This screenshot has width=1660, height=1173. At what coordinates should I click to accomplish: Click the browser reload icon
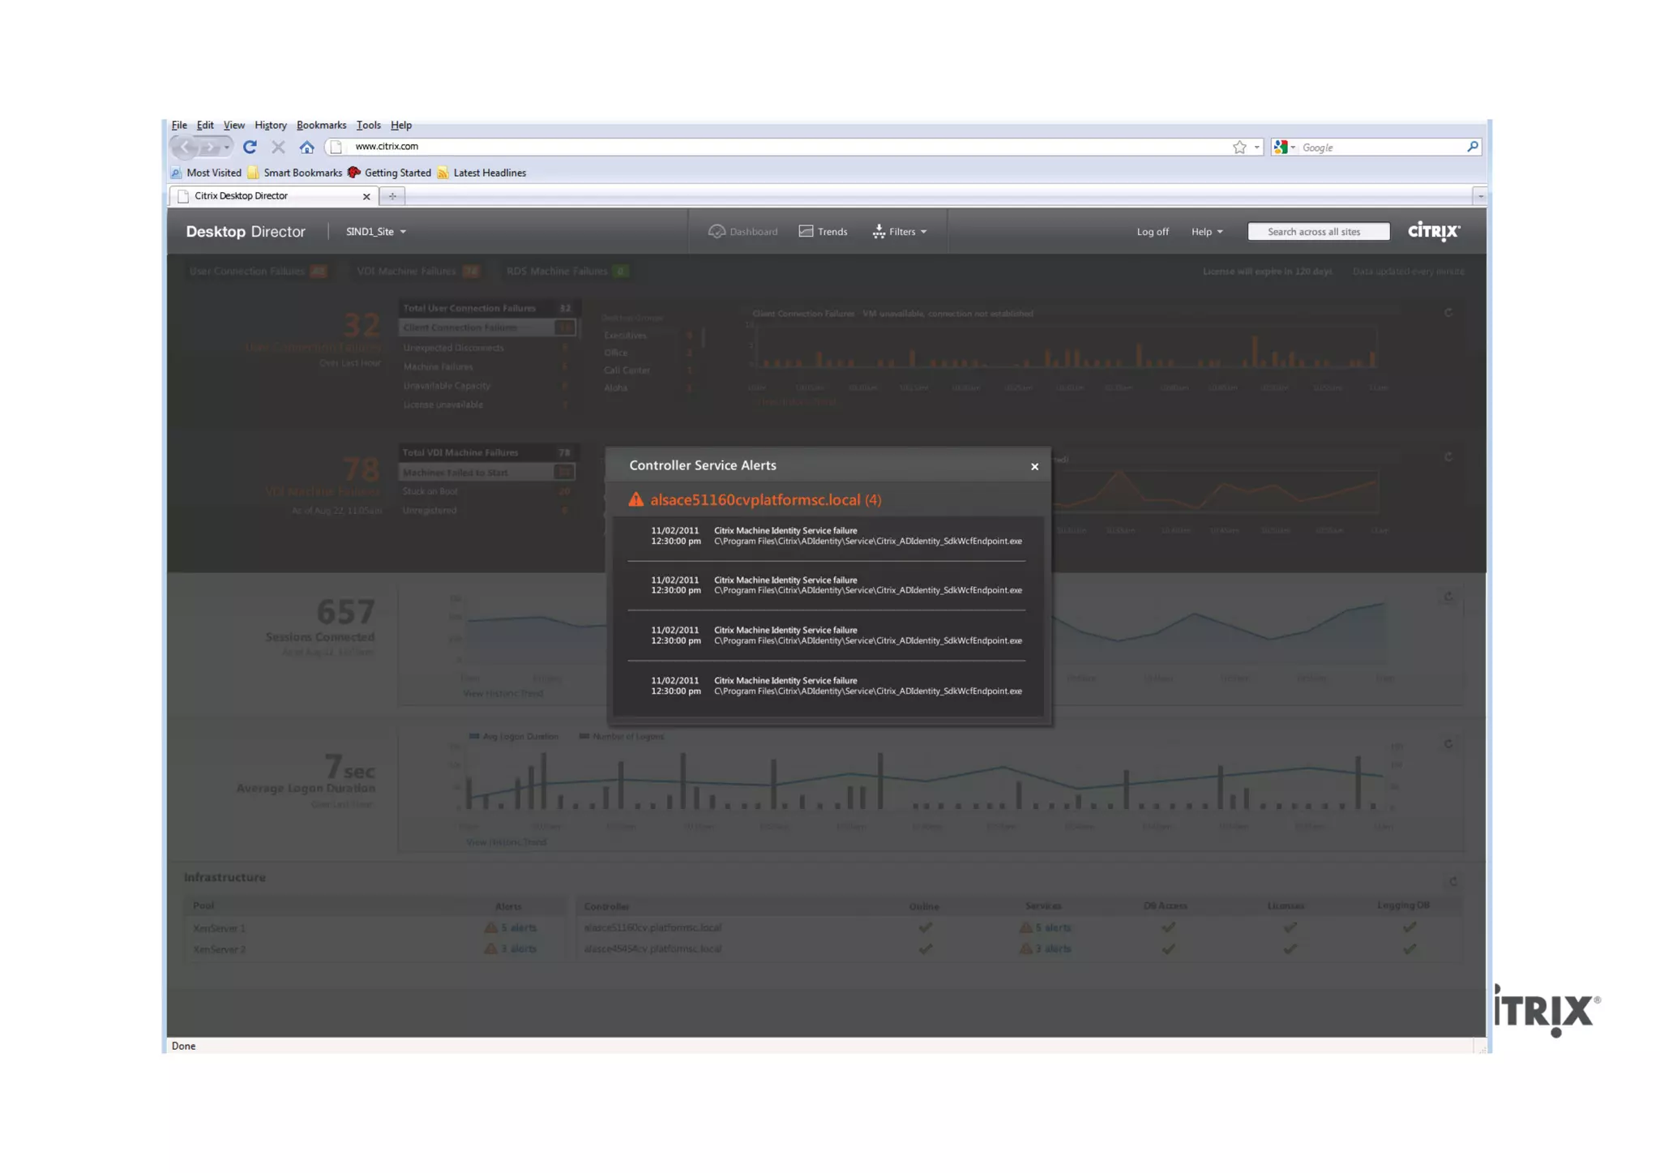pyautogui.click(x=250, y=147)
